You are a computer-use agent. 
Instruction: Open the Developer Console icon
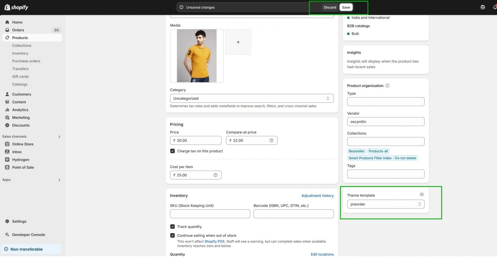point(7,235)
